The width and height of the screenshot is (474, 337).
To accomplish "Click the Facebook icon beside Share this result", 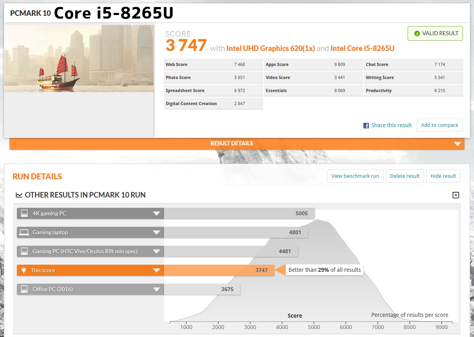I will 366,125.
